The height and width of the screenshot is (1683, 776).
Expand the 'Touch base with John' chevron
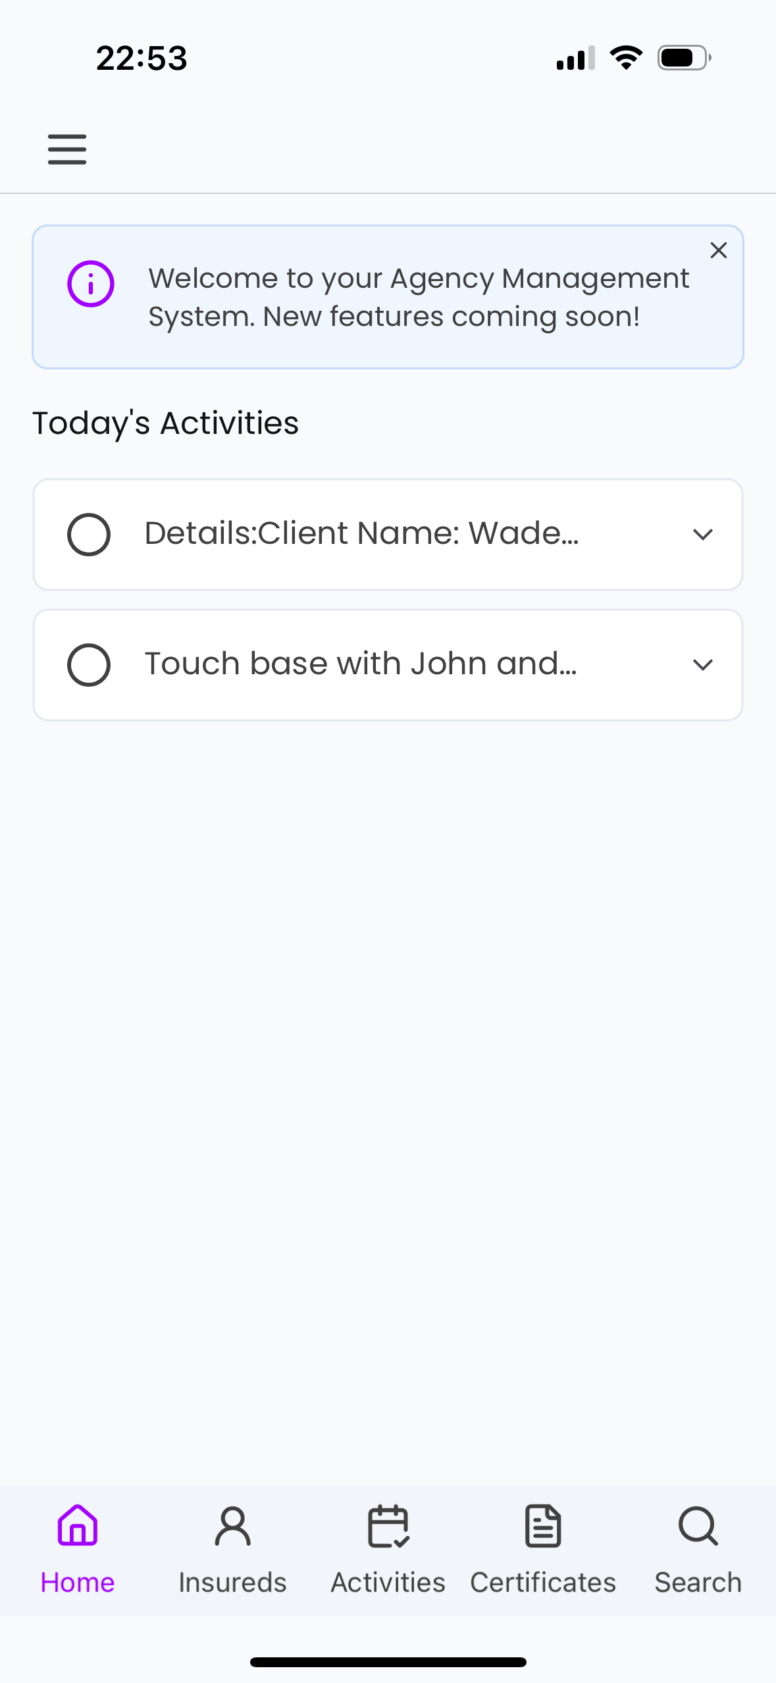[703, 665]
